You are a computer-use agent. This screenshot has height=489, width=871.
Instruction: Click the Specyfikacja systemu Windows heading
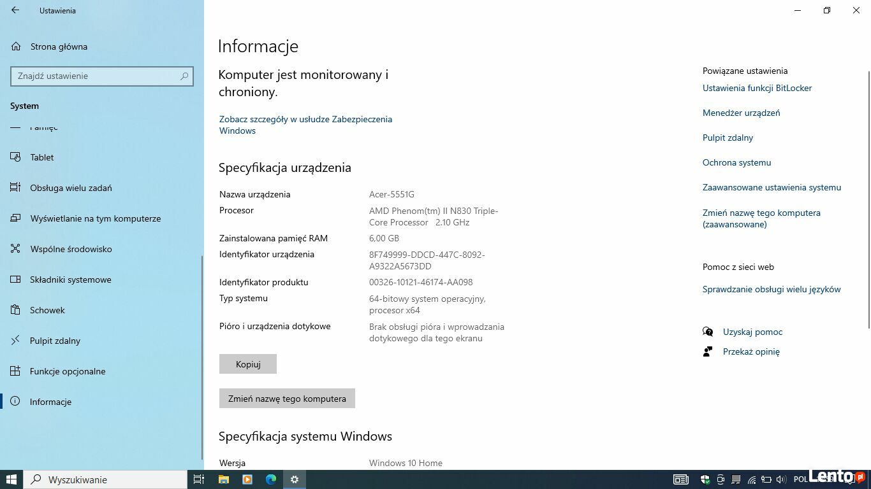(x=305, y=436)
